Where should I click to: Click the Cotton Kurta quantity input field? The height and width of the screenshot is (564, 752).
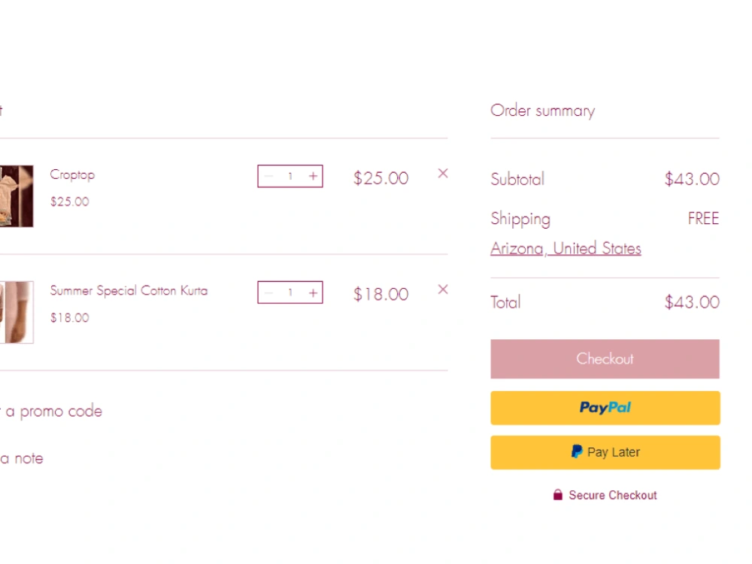pos(290,293)
